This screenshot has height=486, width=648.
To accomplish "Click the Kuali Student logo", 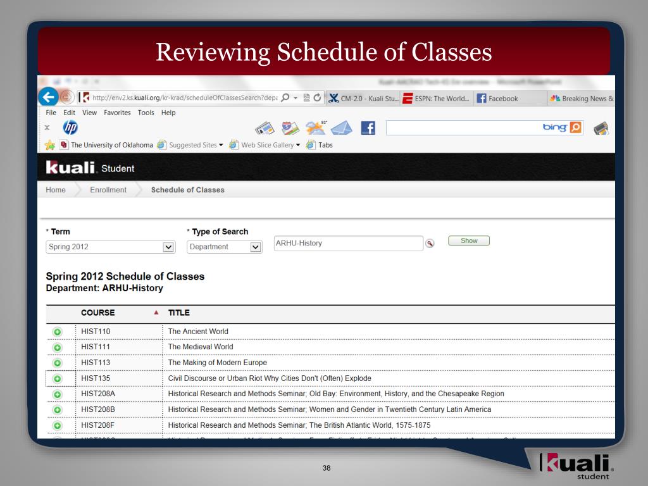I will pos(90,167).
